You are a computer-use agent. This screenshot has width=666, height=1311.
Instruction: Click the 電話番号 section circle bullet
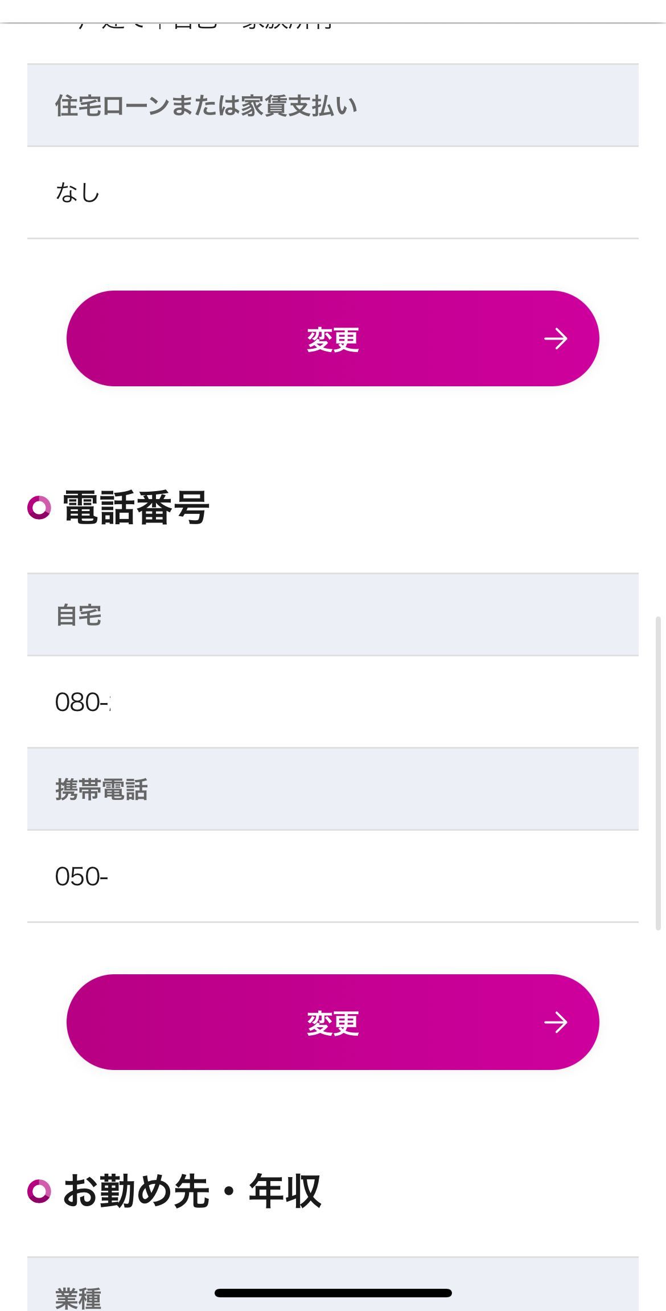[39, 507]
